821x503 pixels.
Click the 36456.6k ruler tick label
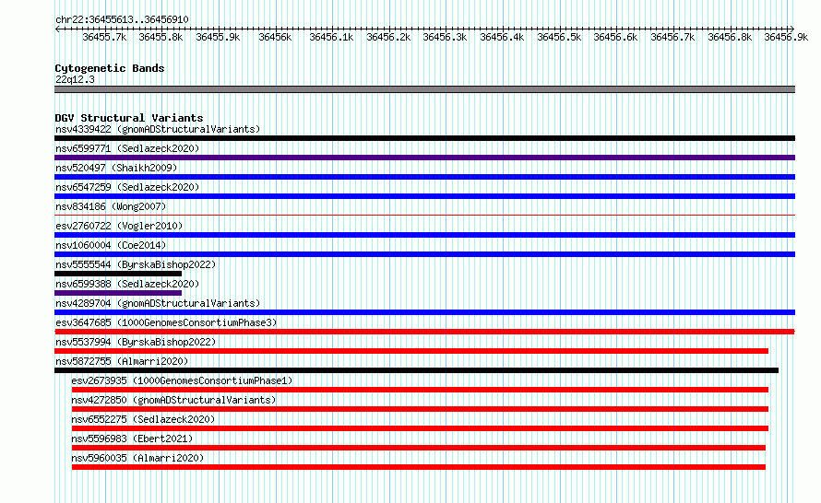coord(616,37)
